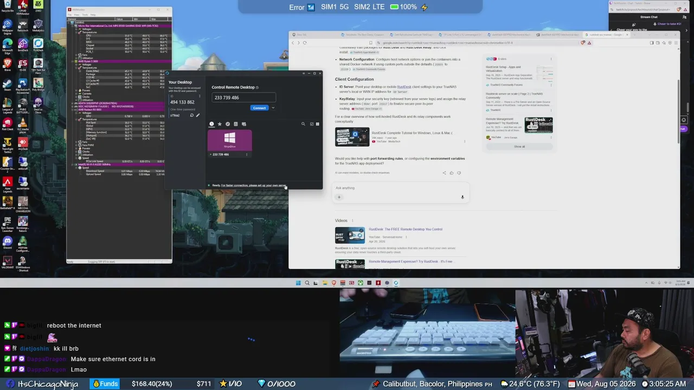
Task: Open Address Book tab in RustDesk
Action: (x=236, y=124)
